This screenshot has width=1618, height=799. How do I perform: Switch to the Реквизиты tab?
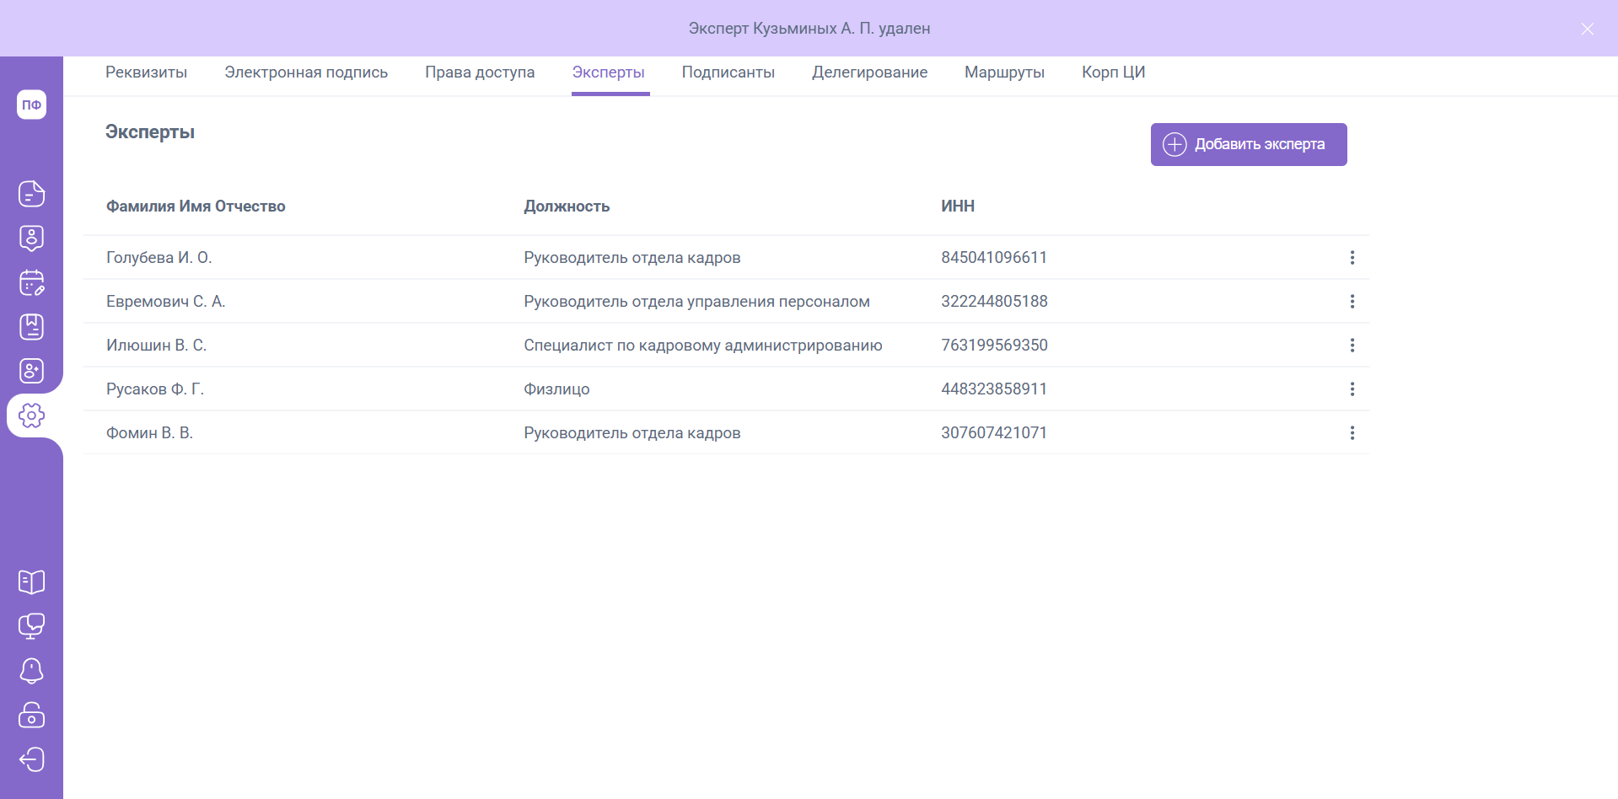tap(146, 72)
